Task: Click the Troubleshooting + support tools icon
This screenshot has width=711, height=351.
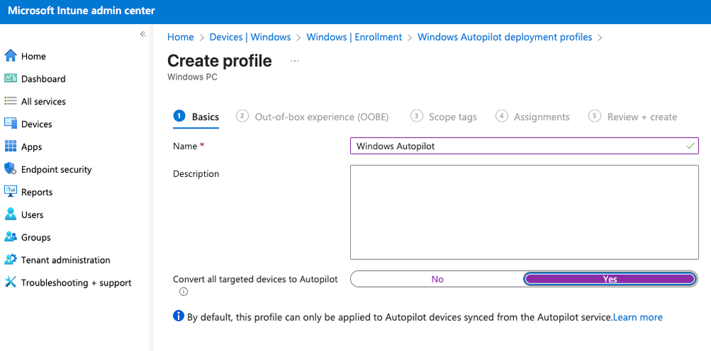Action: pos(11,283)
